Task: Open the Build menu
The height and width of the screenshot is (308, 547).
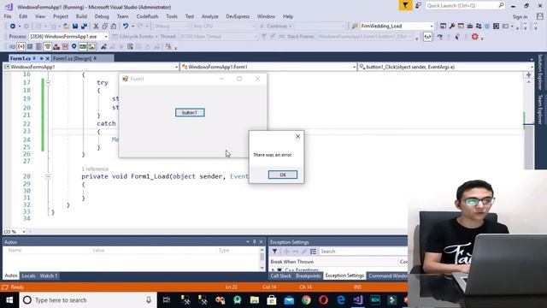Action: pyautogui.click(x=81, y=16)
